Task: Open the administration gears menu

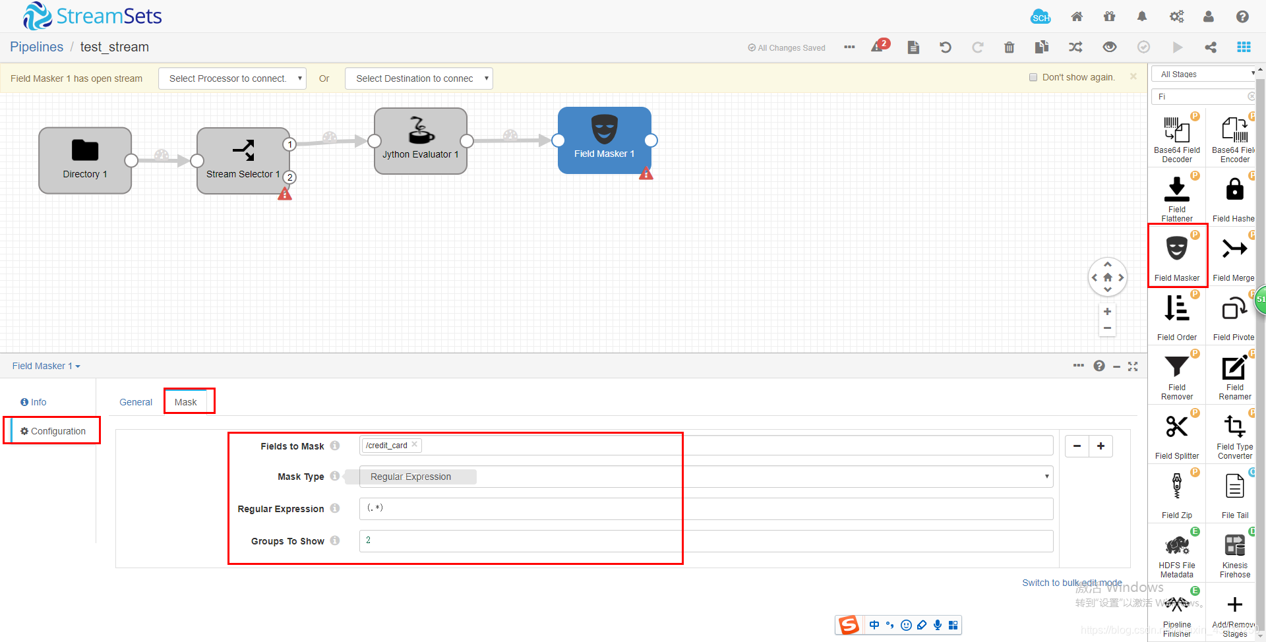Action: tap(1176, 16)
